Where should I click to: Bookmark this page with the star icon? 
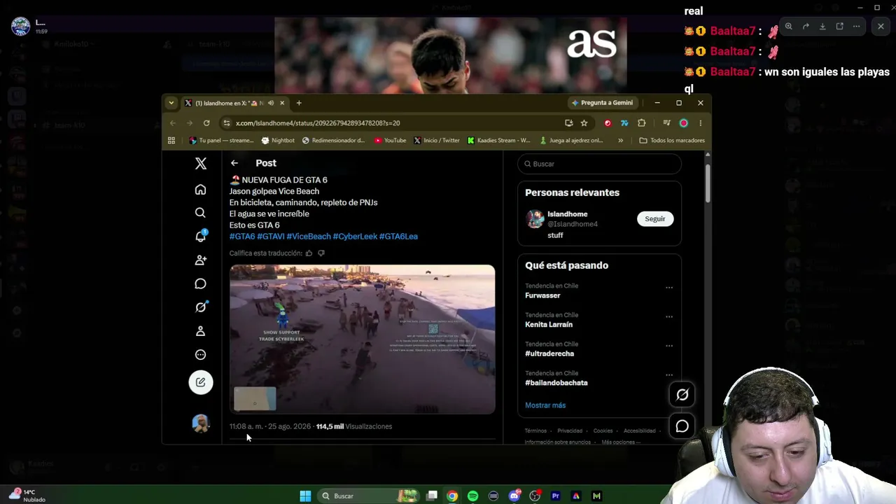pos(584,123)
